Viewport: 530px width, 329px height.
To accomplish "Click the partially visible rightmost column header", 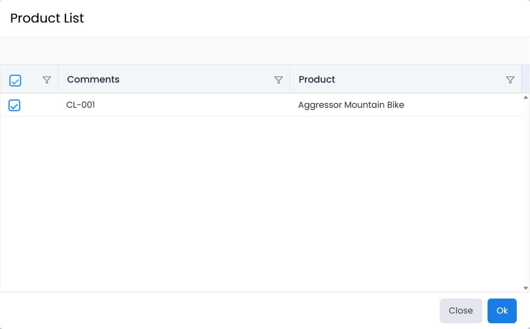I will pos(526,79).
